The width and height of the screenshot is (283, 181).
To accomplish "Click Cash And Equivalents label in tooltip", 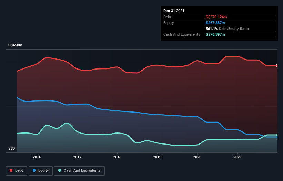I will (182, 34).
